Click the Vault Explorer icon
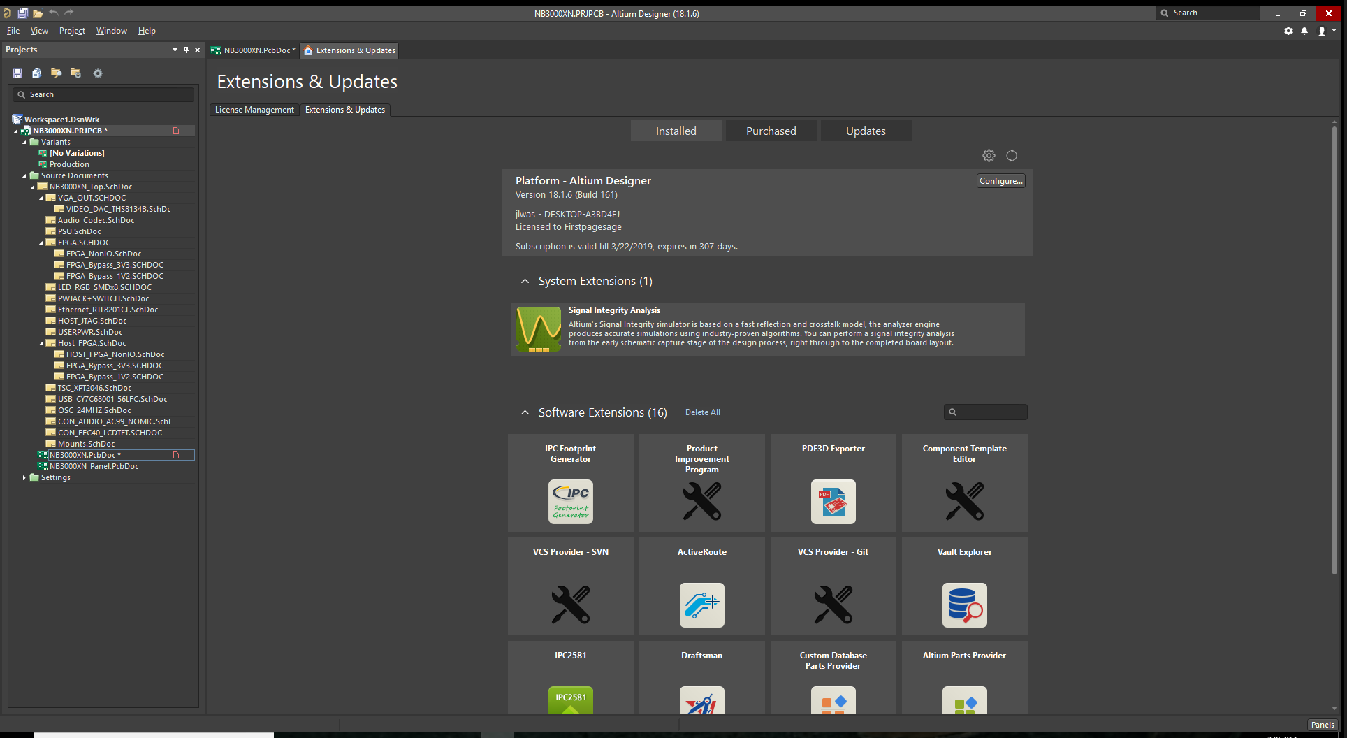 (x=965, y=605)
